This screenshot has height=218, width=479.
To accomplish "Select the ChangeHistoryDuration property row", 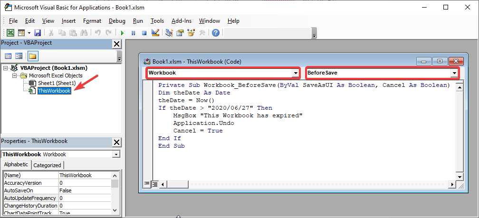I will tap(57, 206).
